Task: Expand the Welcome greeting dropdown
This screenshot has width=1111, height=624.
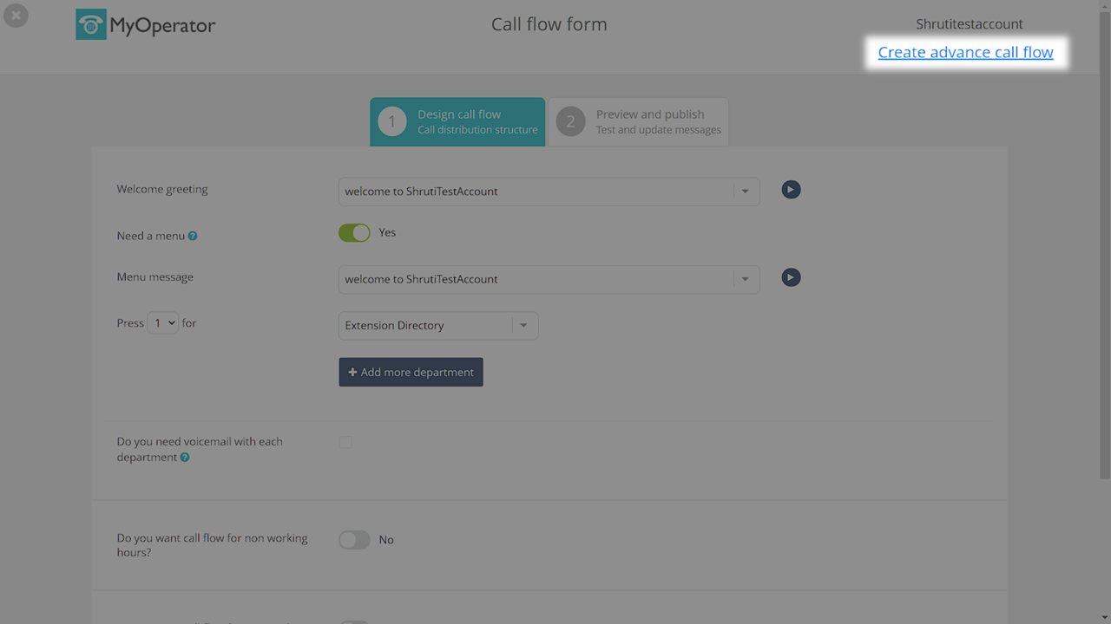Action: [x=745, y=192]
